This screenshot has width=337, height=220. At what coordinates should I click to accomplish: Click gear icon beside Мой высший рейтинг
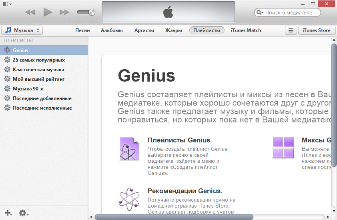coord(7,79)
